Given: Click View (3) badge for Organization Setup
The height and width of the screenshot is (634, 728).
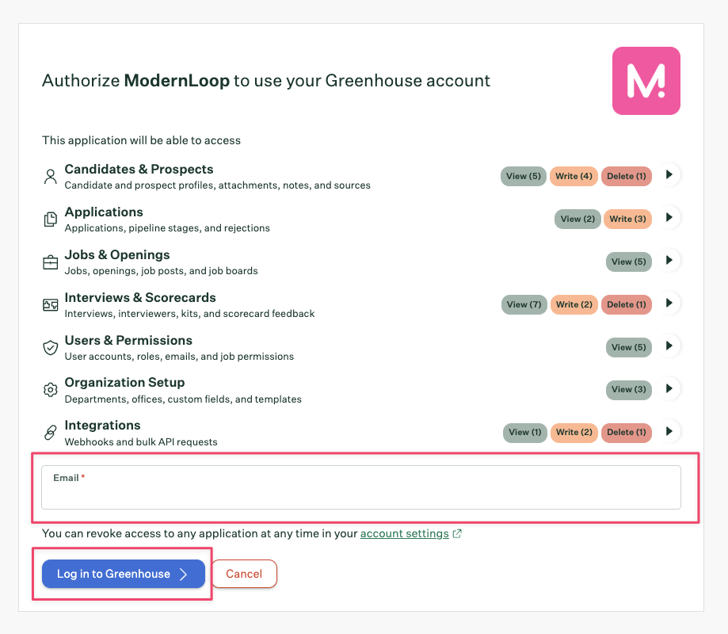Looking at the screenshot, I should (629, 390).
